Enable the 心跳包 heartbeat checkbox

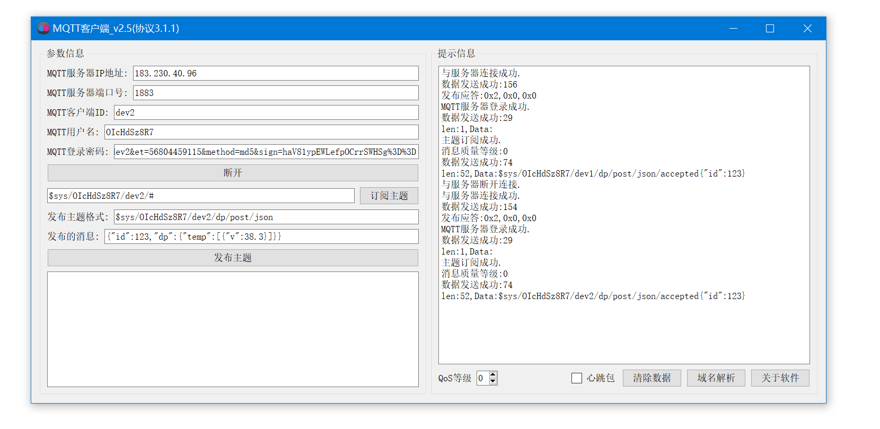[x=577, y=378]
